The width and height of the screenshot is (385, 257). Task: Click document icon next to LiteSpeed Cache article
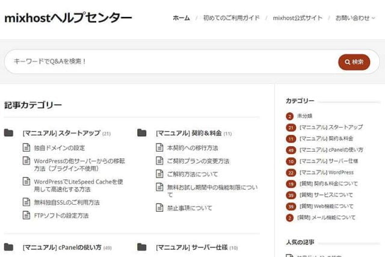tap(26, 181)
